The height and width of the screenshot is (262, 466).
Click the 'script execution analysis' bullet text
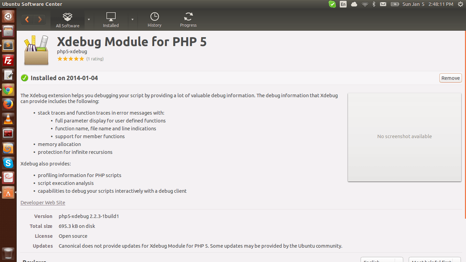pyautogui.click(x=66, y=183)
